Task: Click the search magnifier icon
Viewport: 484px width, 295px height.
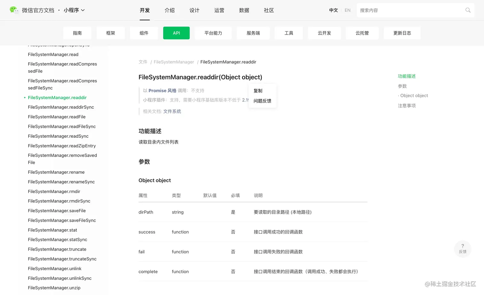Action: (468, 10)
